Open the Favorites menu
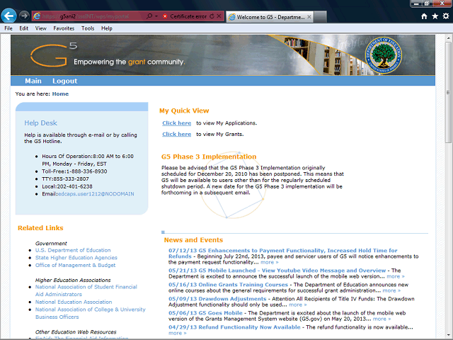Viewport: 453px width, 340px height. pos(64,28)
